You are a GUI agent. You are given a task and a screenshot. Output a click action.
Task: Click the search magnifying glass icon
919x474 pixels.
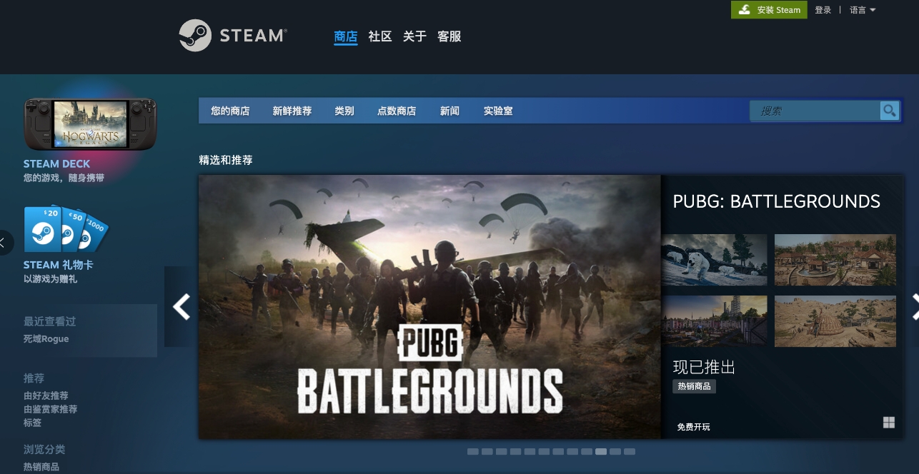click(889, 111)
